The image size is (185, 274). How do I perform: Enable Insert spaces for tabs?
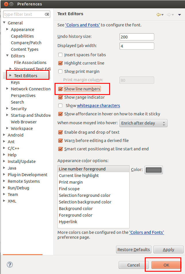(60, 55)
